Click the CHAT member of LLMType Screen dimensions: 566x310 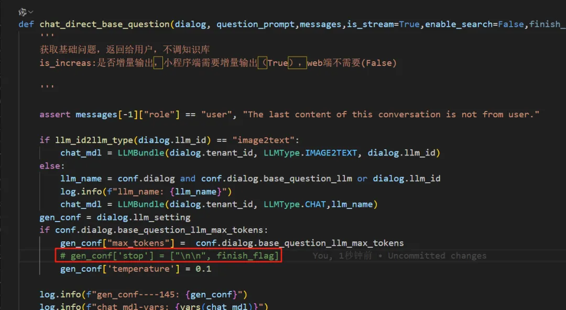(x=315, y=205)
